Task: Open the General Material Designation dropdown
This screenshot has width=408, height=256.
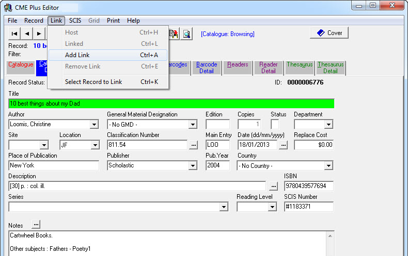Action: tap(193, 124)
